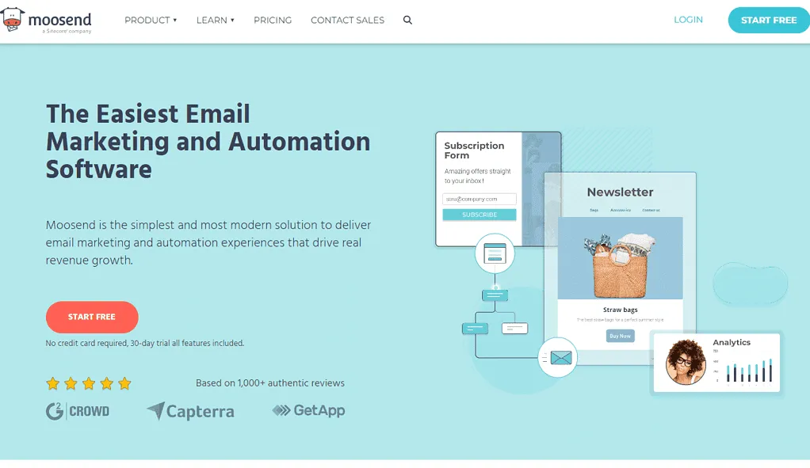Click the email field in Subscription Form

click(x=480, y=199)
